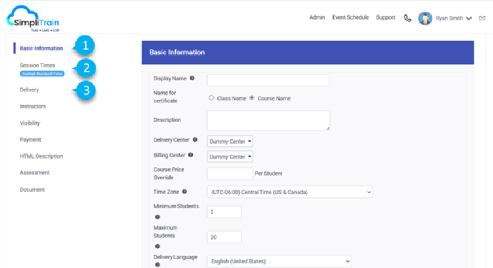Viewport: 493px width, 268px height.
Task: Click the Basic Information panel header
Action: 308,53
